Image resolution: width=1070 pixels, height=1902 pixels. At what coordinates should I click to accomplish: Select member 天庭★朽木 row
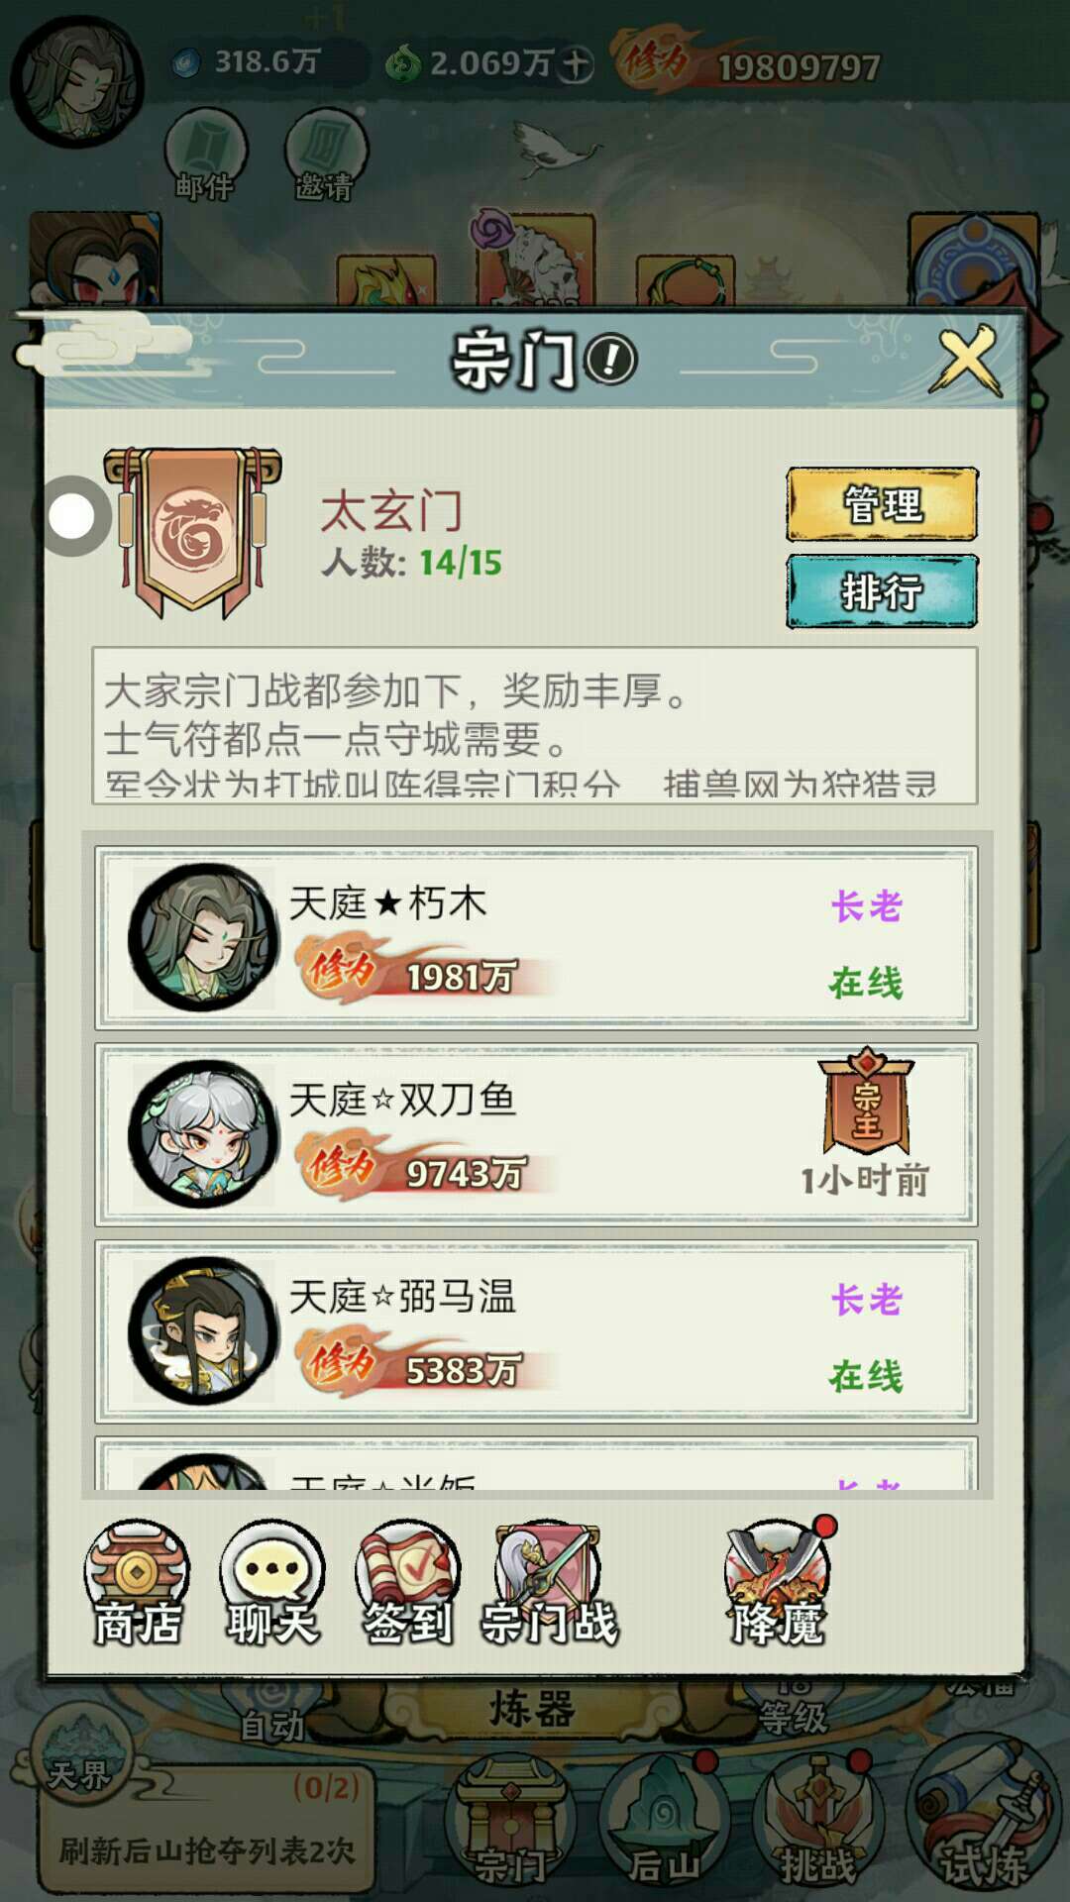click(536, 937)
